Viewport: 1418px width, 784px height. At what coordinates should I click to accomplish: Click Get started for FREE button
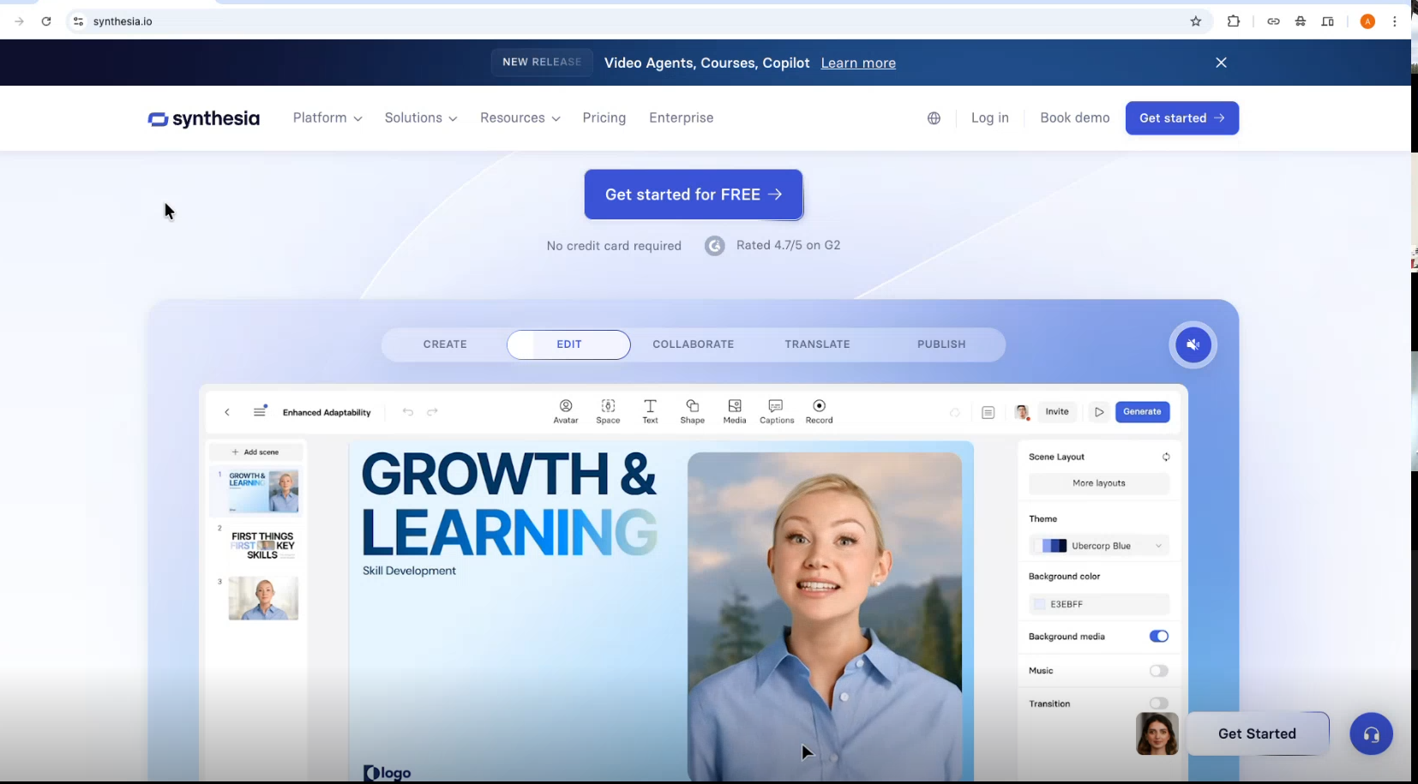click(693, 195)
